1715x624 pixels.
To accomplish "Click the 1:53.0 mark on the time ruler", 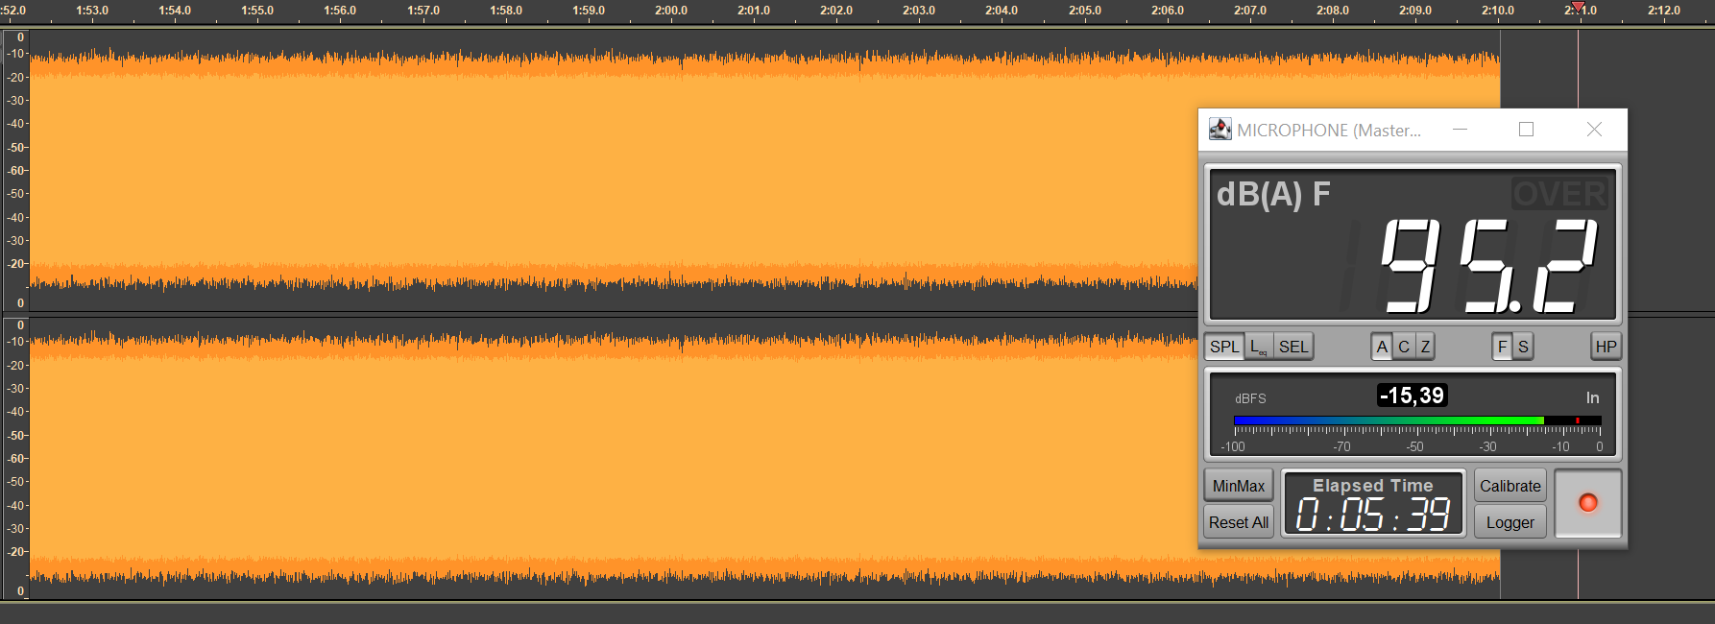I will [92, 11].
